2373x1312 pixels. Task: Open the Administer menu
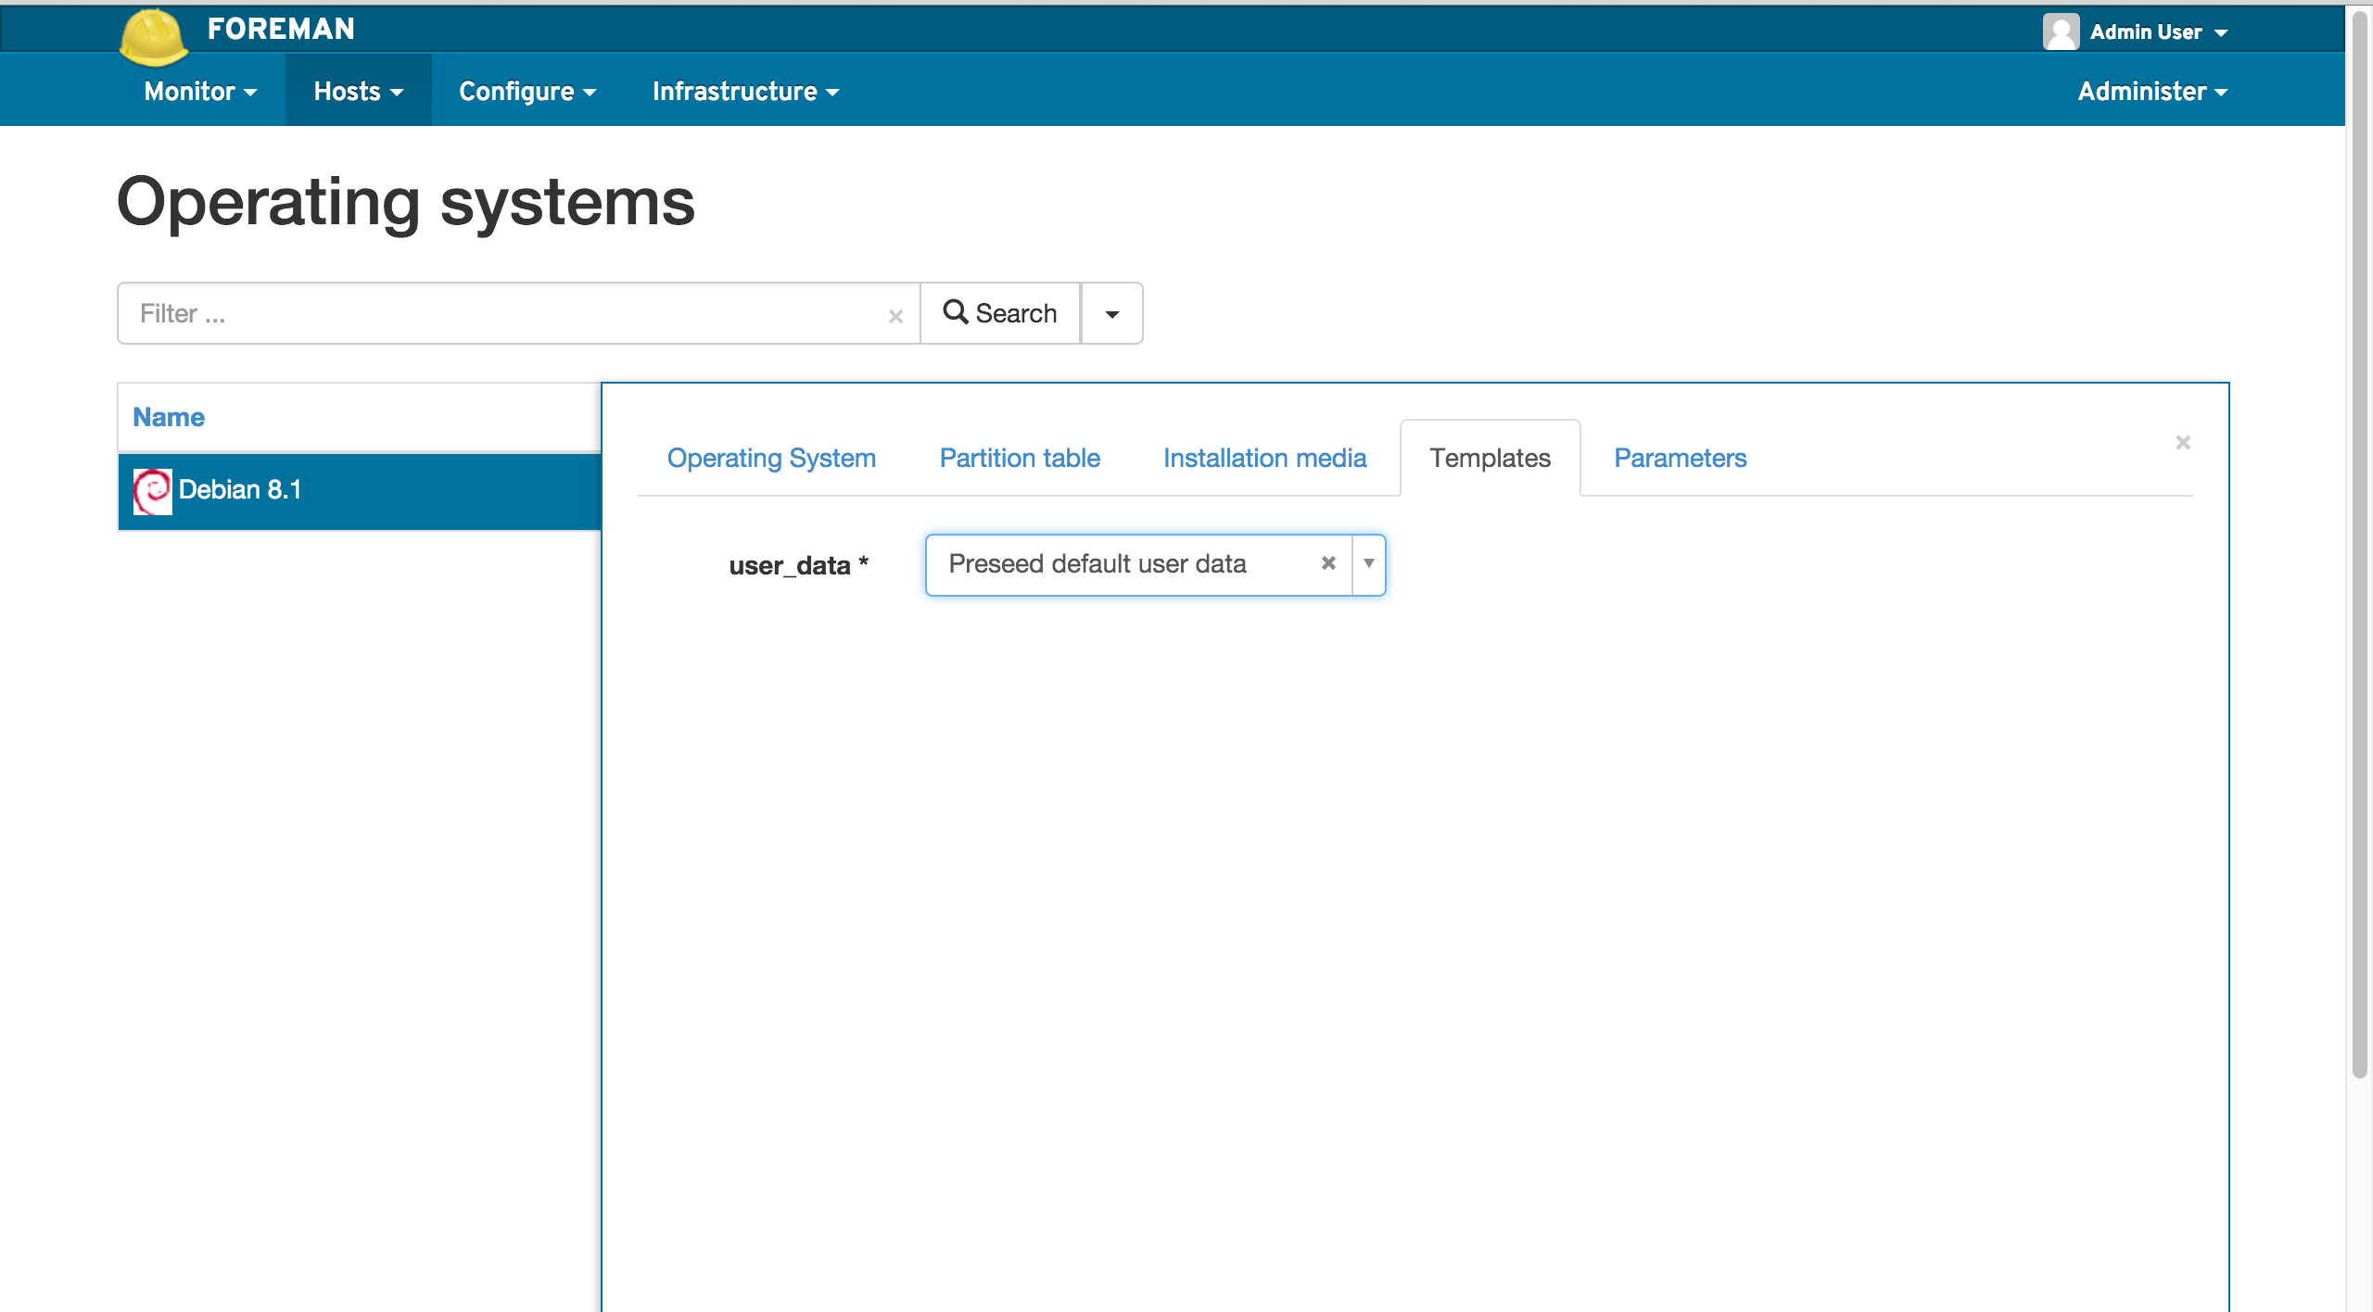2151,91
